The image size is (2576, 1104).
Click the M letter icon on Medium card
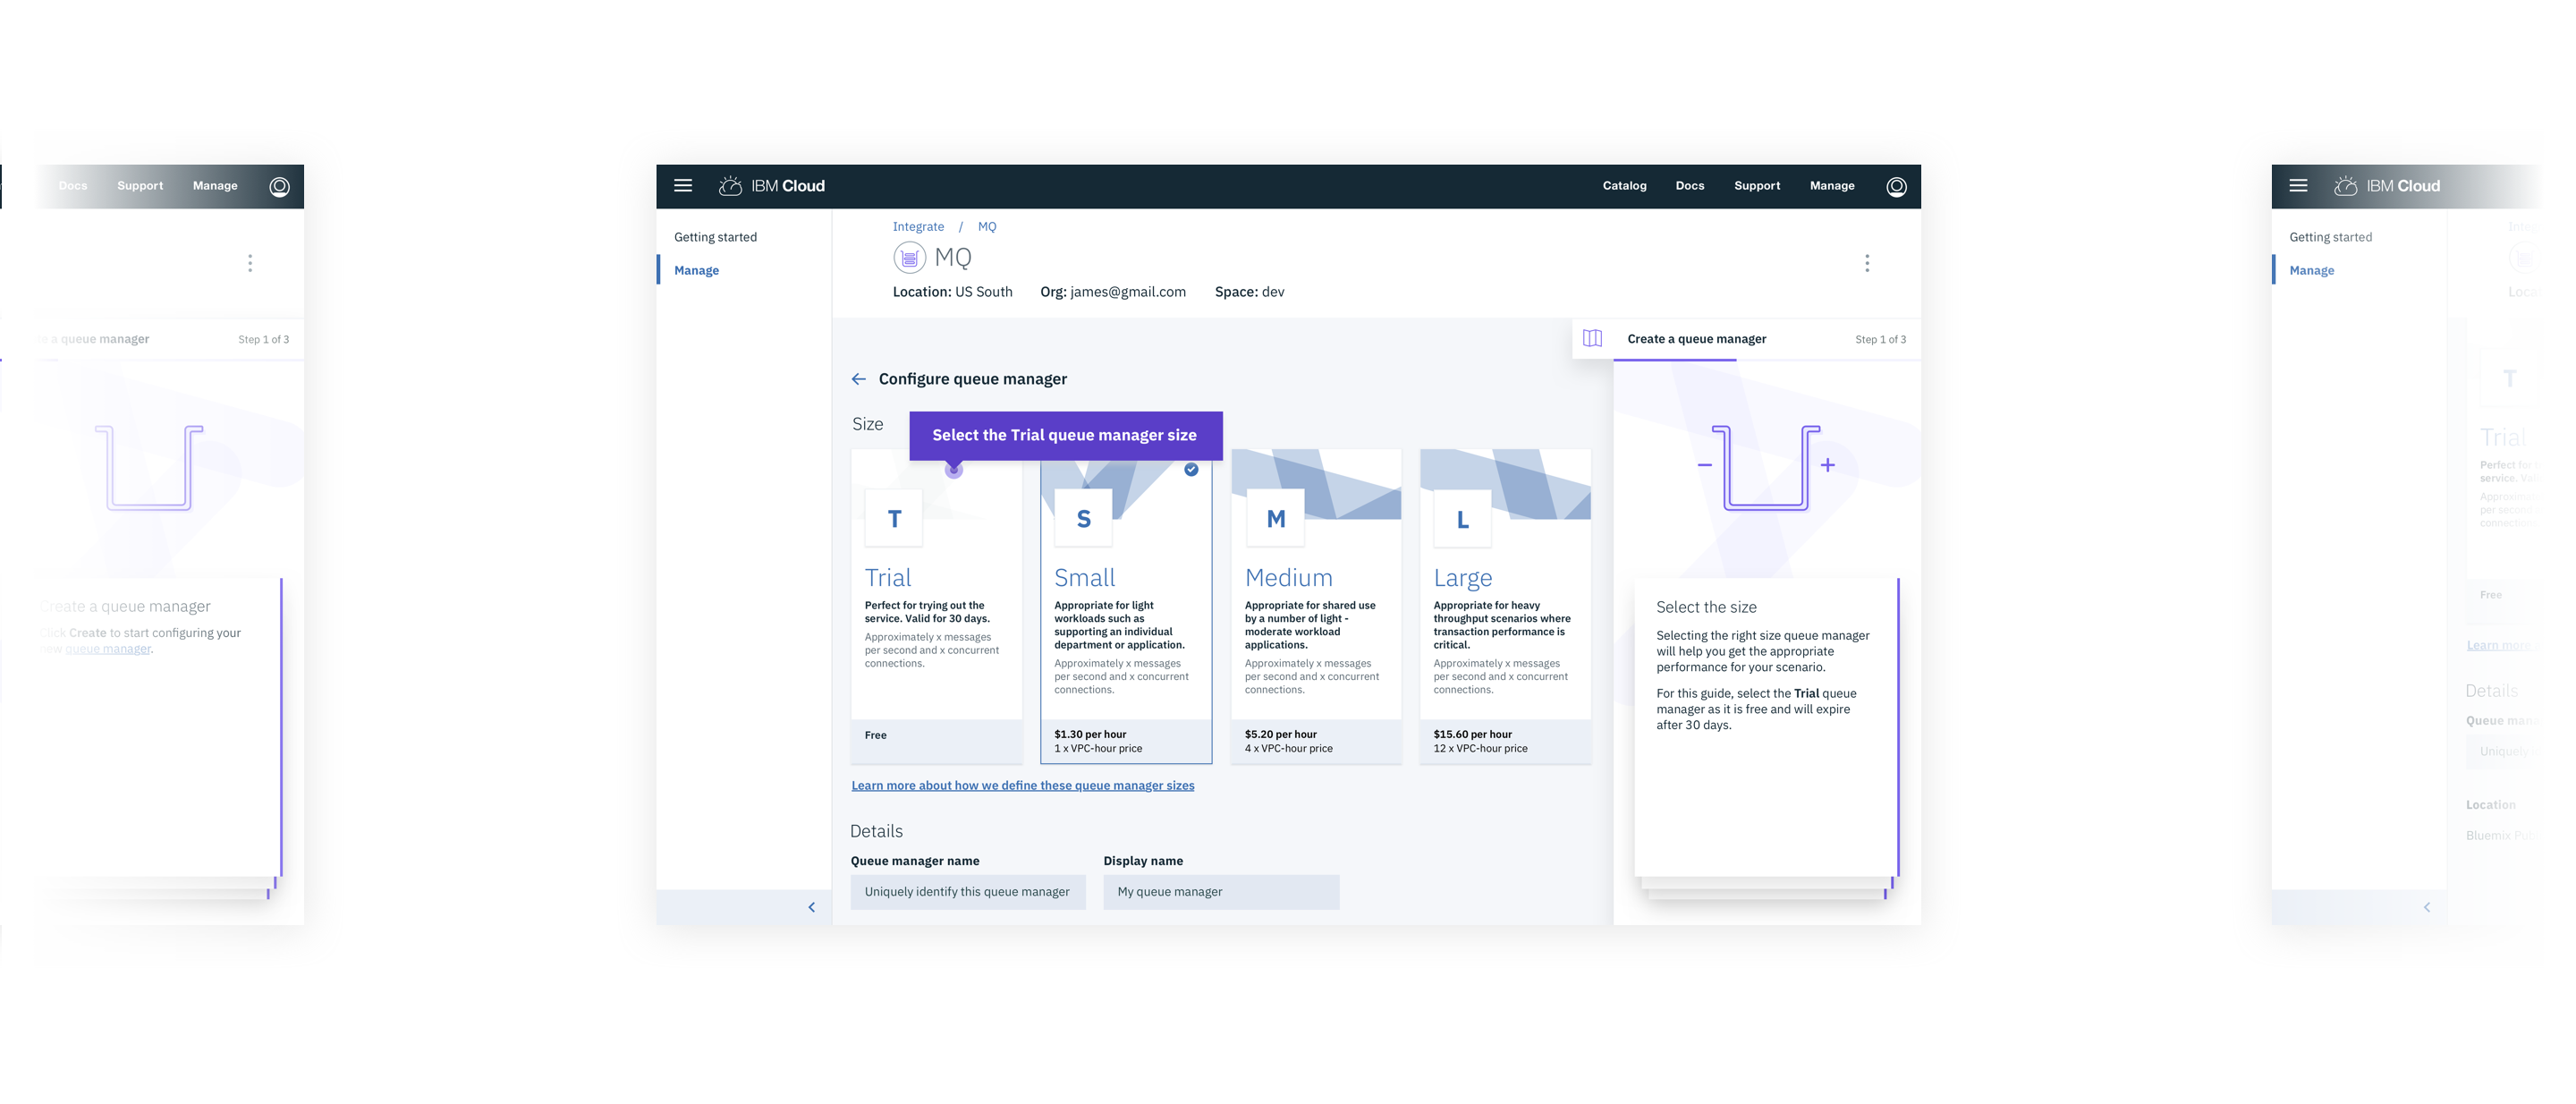(x=1275, y=518)
